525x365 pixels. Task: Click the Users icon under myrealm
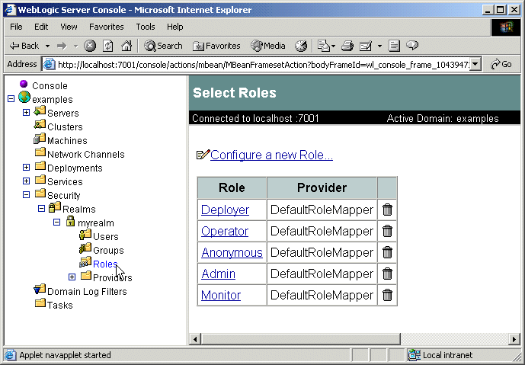(85, 235)
